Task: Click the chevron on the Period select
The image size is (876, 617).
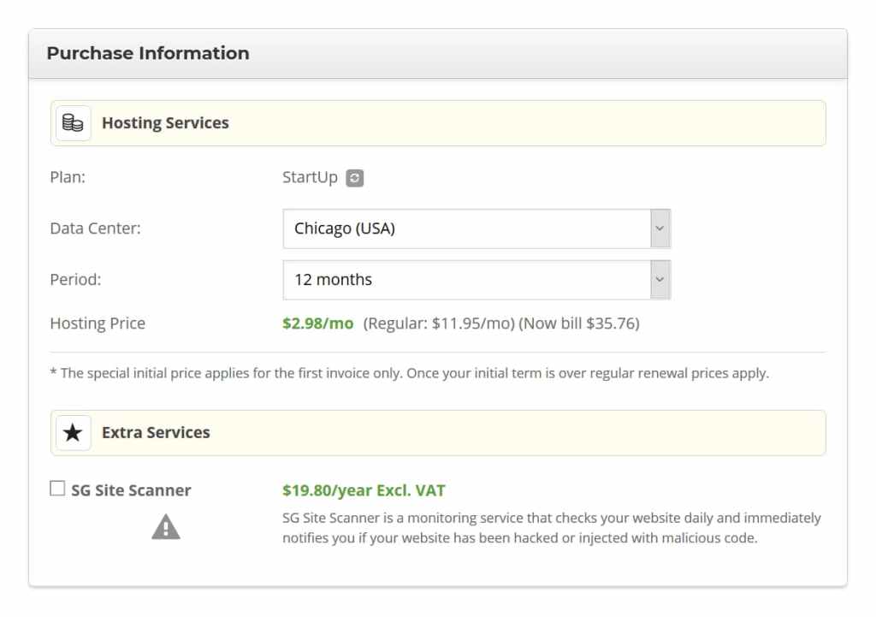Action: click(x=659, y=280)
